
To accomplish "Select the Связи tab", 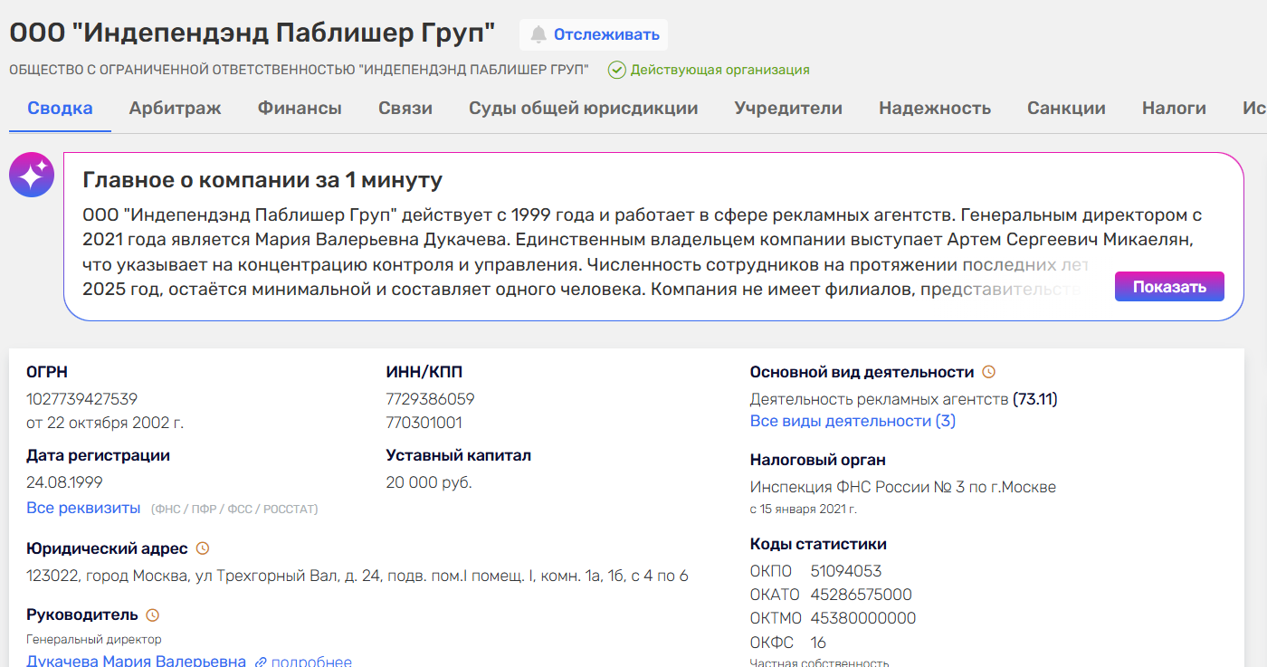I will [x=405, y=109].
